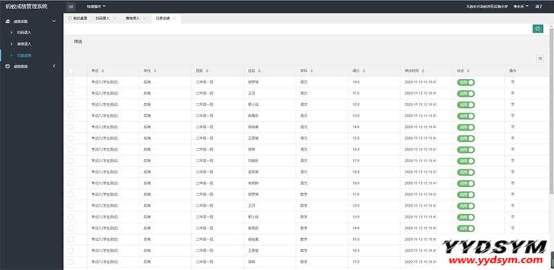Viewport: 554px width, 270px height.
Task: Click the green refresh button
Action: click(537, 29)
